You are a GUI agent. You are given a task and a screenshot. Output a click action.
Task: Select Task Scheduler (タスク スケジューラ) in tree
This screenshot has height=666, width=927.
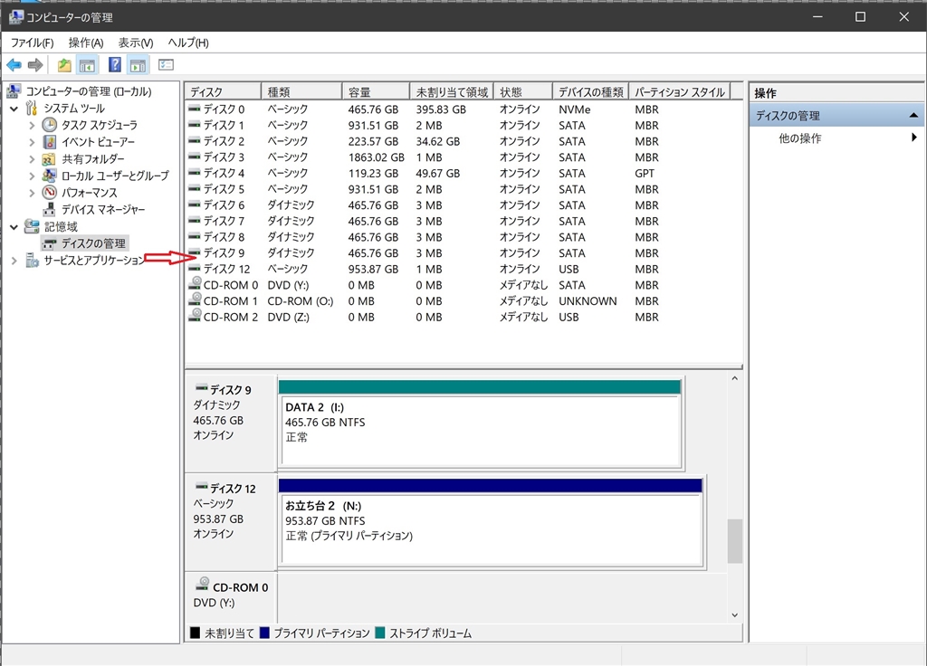pyautogui.click(x=99, y=125)
